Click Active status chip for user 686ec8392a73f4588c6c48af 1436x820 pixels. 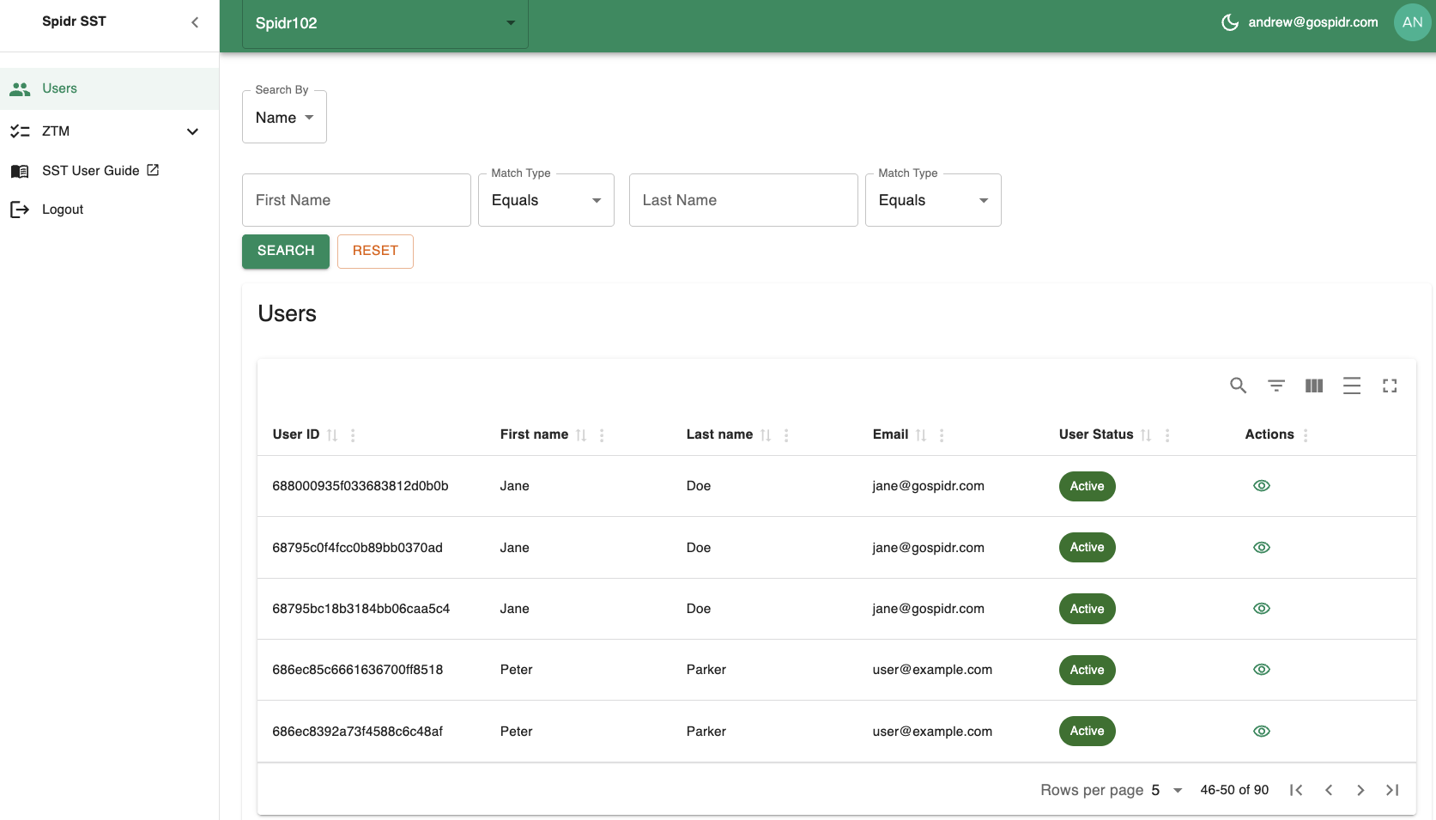1087,732
